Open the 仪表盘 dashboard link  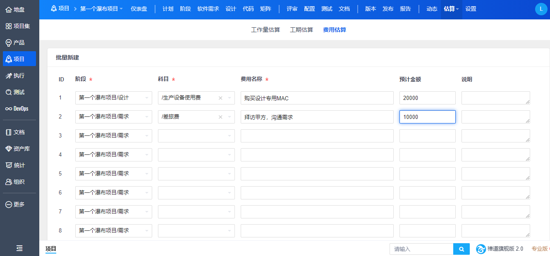139,9
